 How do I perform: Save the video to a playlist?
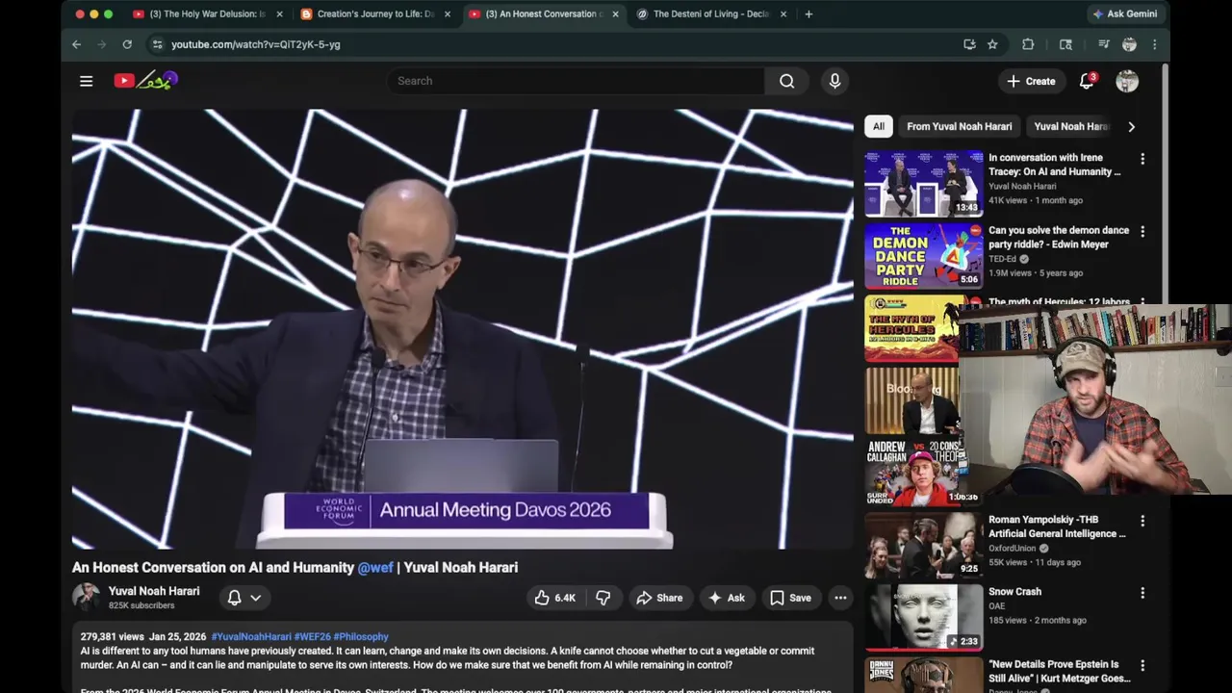[790, 598]
